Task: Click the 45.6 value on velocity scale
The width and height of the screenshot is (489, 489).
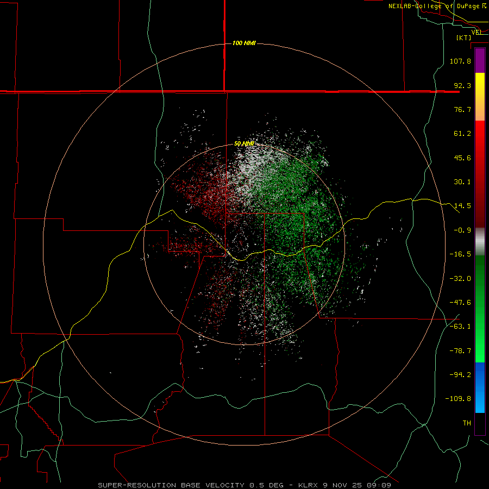Action: click(x=462, y=158)
